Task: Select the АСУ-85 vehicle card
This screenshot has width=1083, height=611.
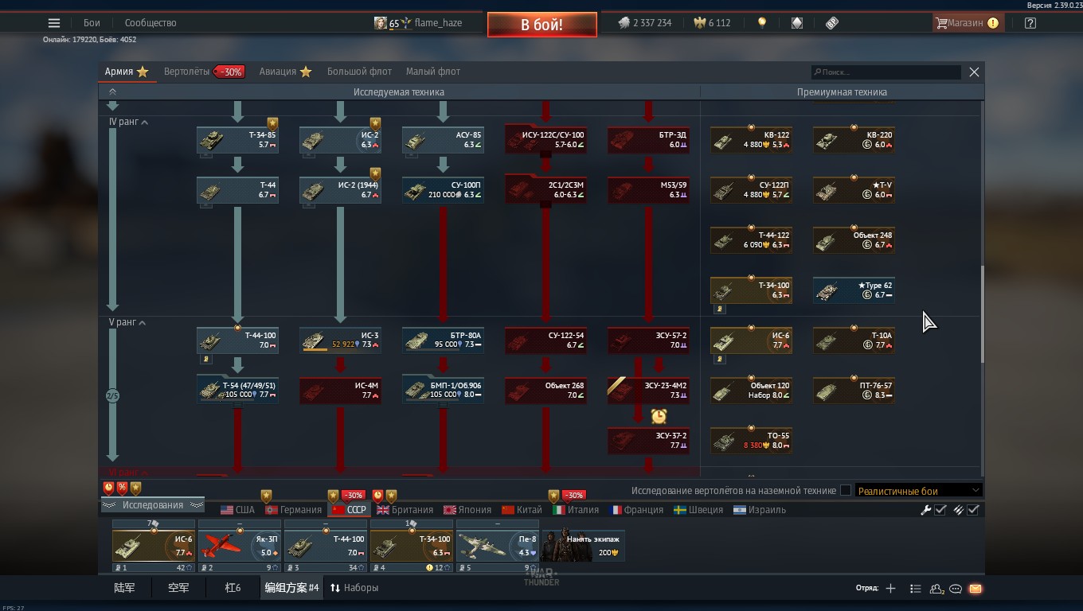Action: [x=443, y=140]
